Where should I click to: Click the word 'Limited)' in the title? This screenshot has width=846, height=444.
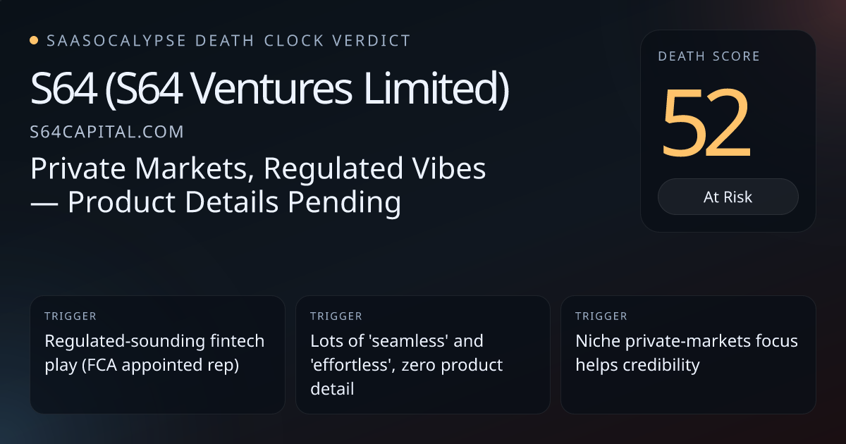pos(446,90)
